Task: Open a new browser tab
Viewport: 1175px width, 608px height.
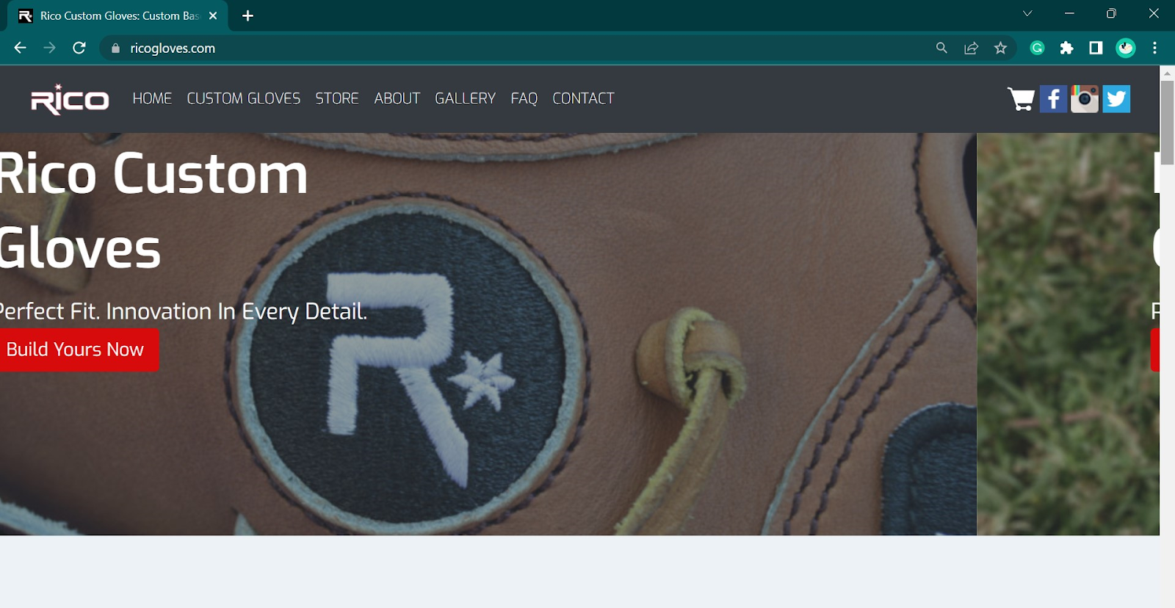Action: pyautogui.click(x=248, y=16)
